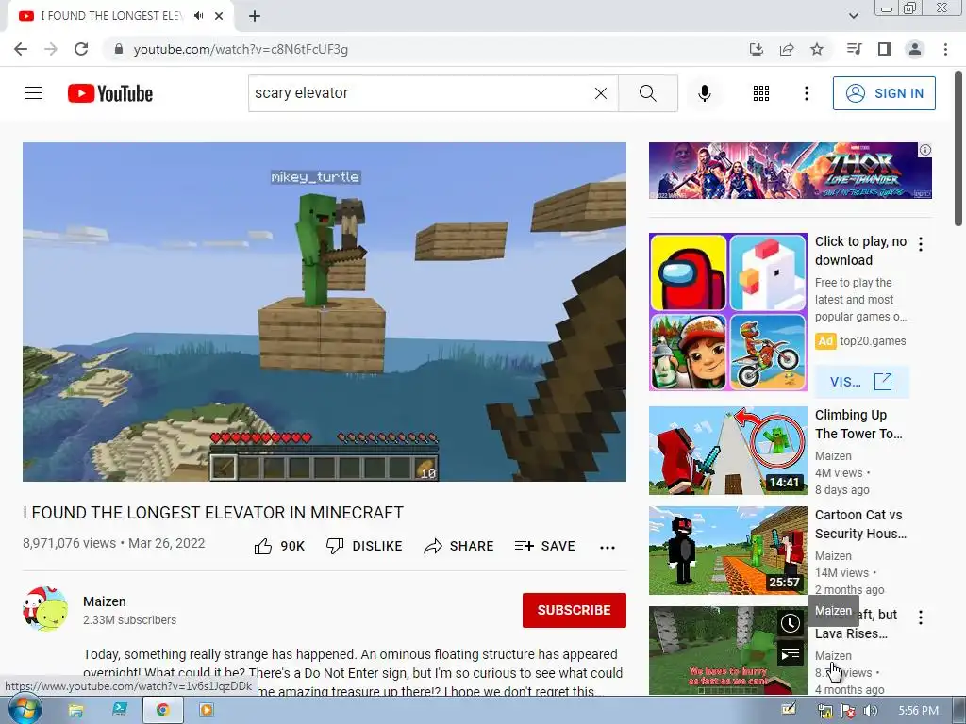Go back with the browser back arrow
The image size is (966, 724).
pos(21,49)
